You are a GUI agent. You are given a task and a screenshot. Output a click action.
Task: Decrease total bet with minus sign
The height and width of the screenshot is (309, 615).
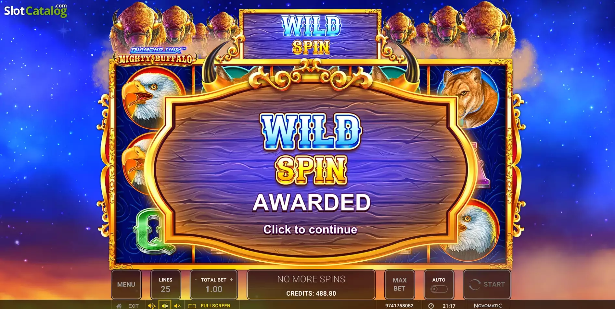click(x=196, y=280)
